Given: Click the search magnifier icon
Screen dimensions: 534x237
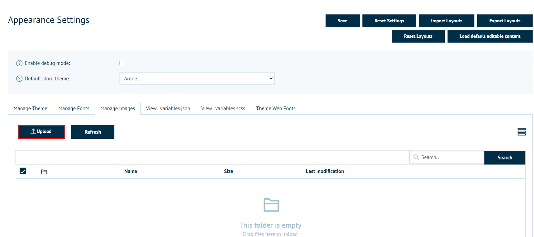Looking at the screenshot, I should point(416,157).
